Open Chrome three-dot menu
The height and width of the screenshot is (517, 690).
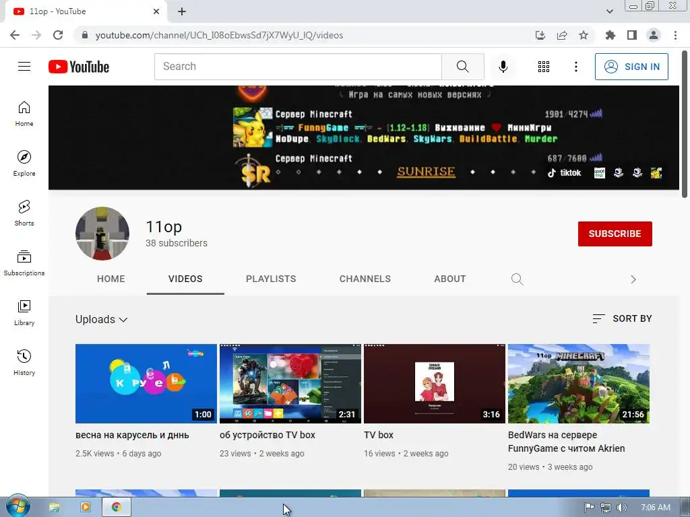point(675,35)
